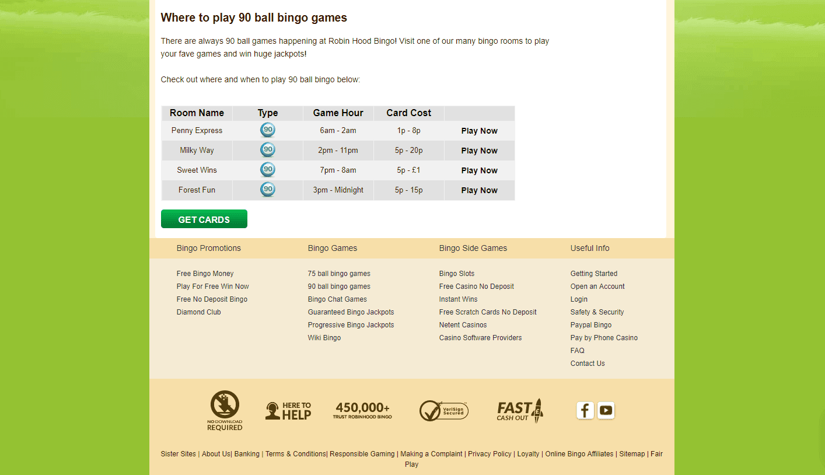Select the Sweet Wins room name cell

[197, 170]
